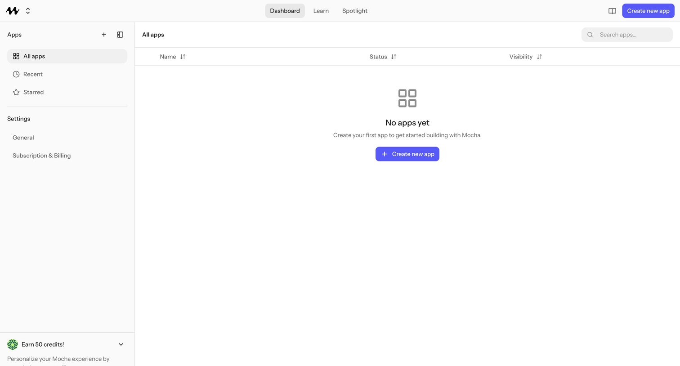Collapse the Earn 50 credits panel
Viewport: 680px width, 366px height.
pyautogui.click(x=121, y=344)
